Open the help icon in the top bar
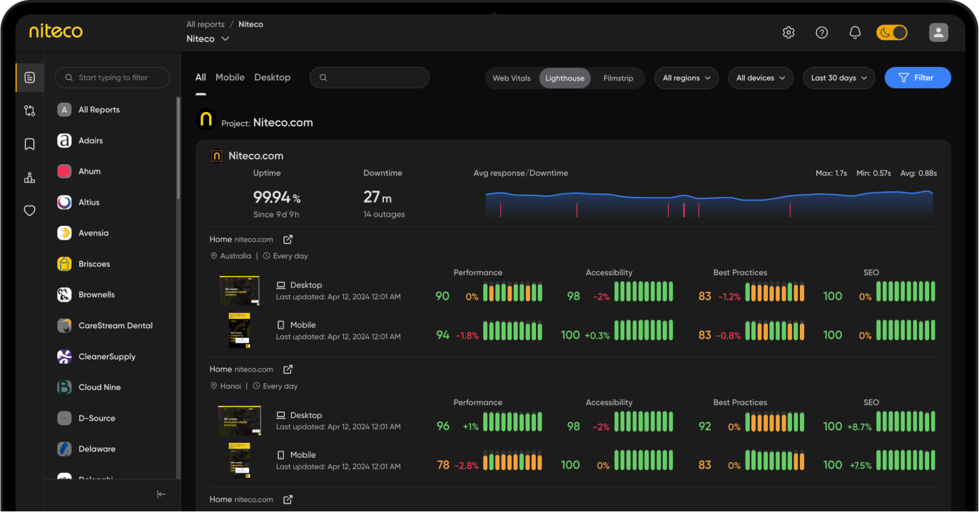This screenshot has width=979, height=512. [821, 32]
